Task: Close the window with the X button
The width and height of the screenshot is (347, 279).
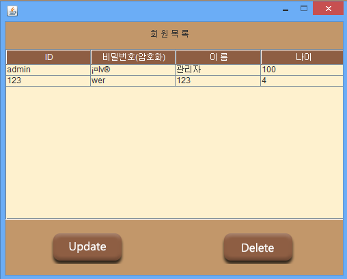Action: [x=328, y=8]
